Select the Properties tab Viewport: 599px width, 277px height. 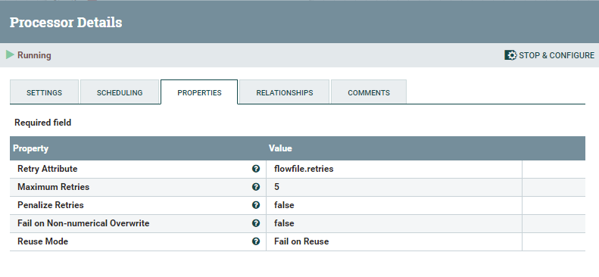tap(199, 92)
